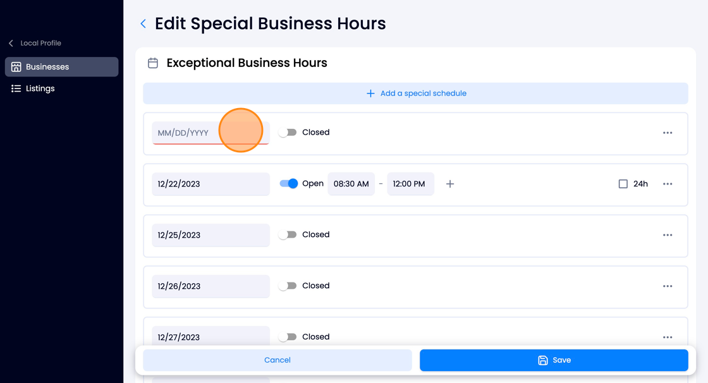Save the special business hours
Screen dimensions: 708x383
pos(554,360)
